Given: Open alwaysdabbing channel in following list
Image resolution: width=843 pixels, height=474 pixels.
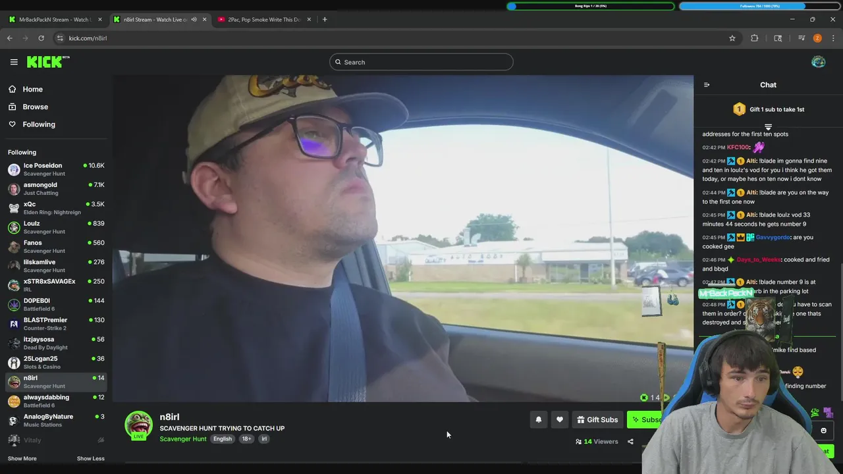Looking at the screenshot, I should (x=56, y=401).
